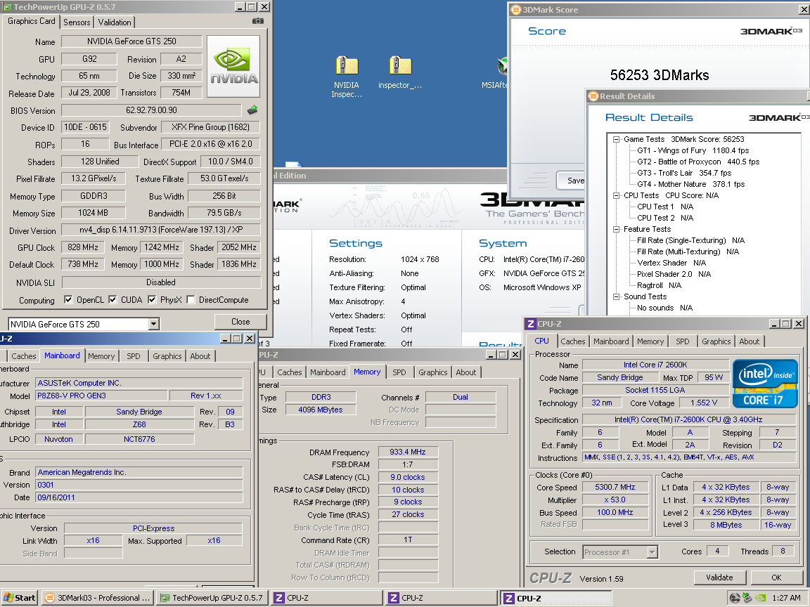Open the Processor #1 selection dropdown
This screenshot has height=607, width=810.
point(652,552)
